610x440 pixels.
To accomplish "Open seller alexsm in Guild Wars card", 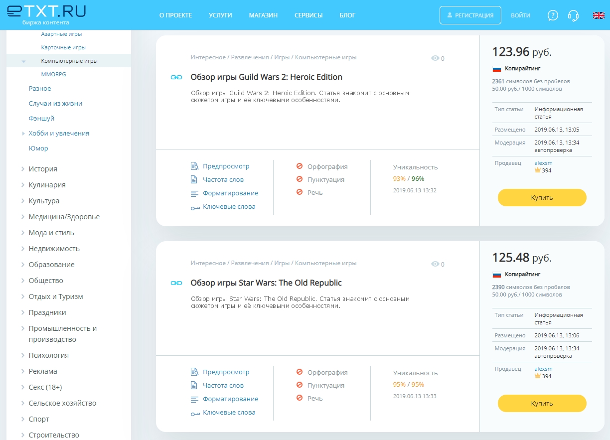I will 544,163.
